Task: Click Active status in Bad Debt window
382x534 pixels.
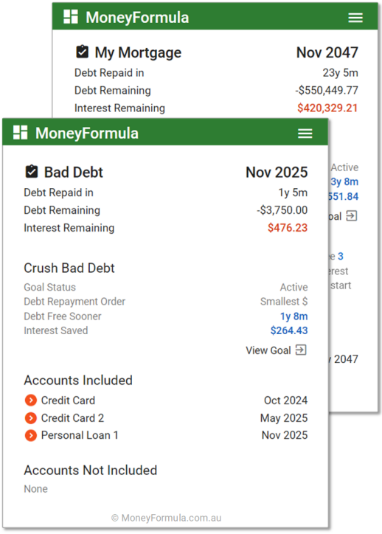Action: click(294, 287)
